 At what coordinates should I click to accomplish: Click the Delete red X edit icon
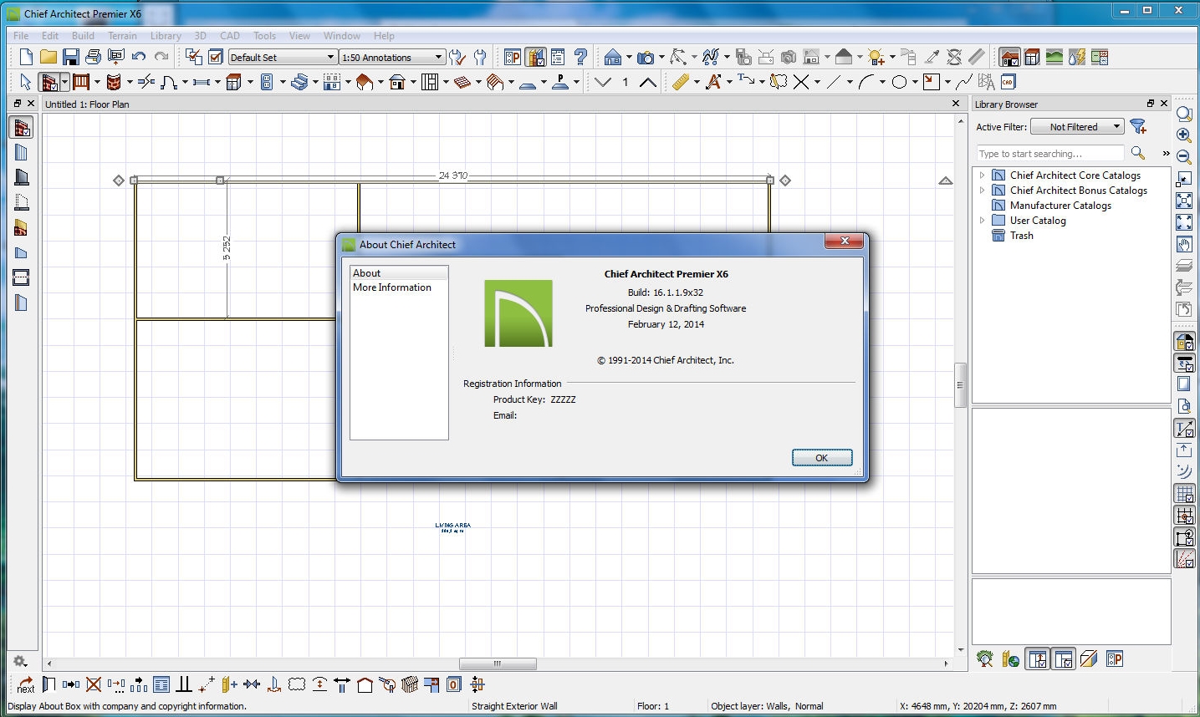(x=94, y=684)
